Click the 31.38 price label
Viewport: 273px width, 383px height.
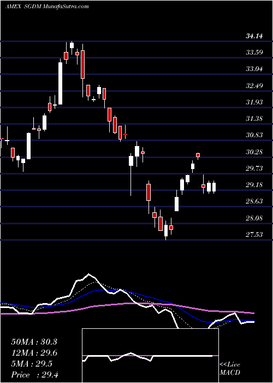(254, 119)
